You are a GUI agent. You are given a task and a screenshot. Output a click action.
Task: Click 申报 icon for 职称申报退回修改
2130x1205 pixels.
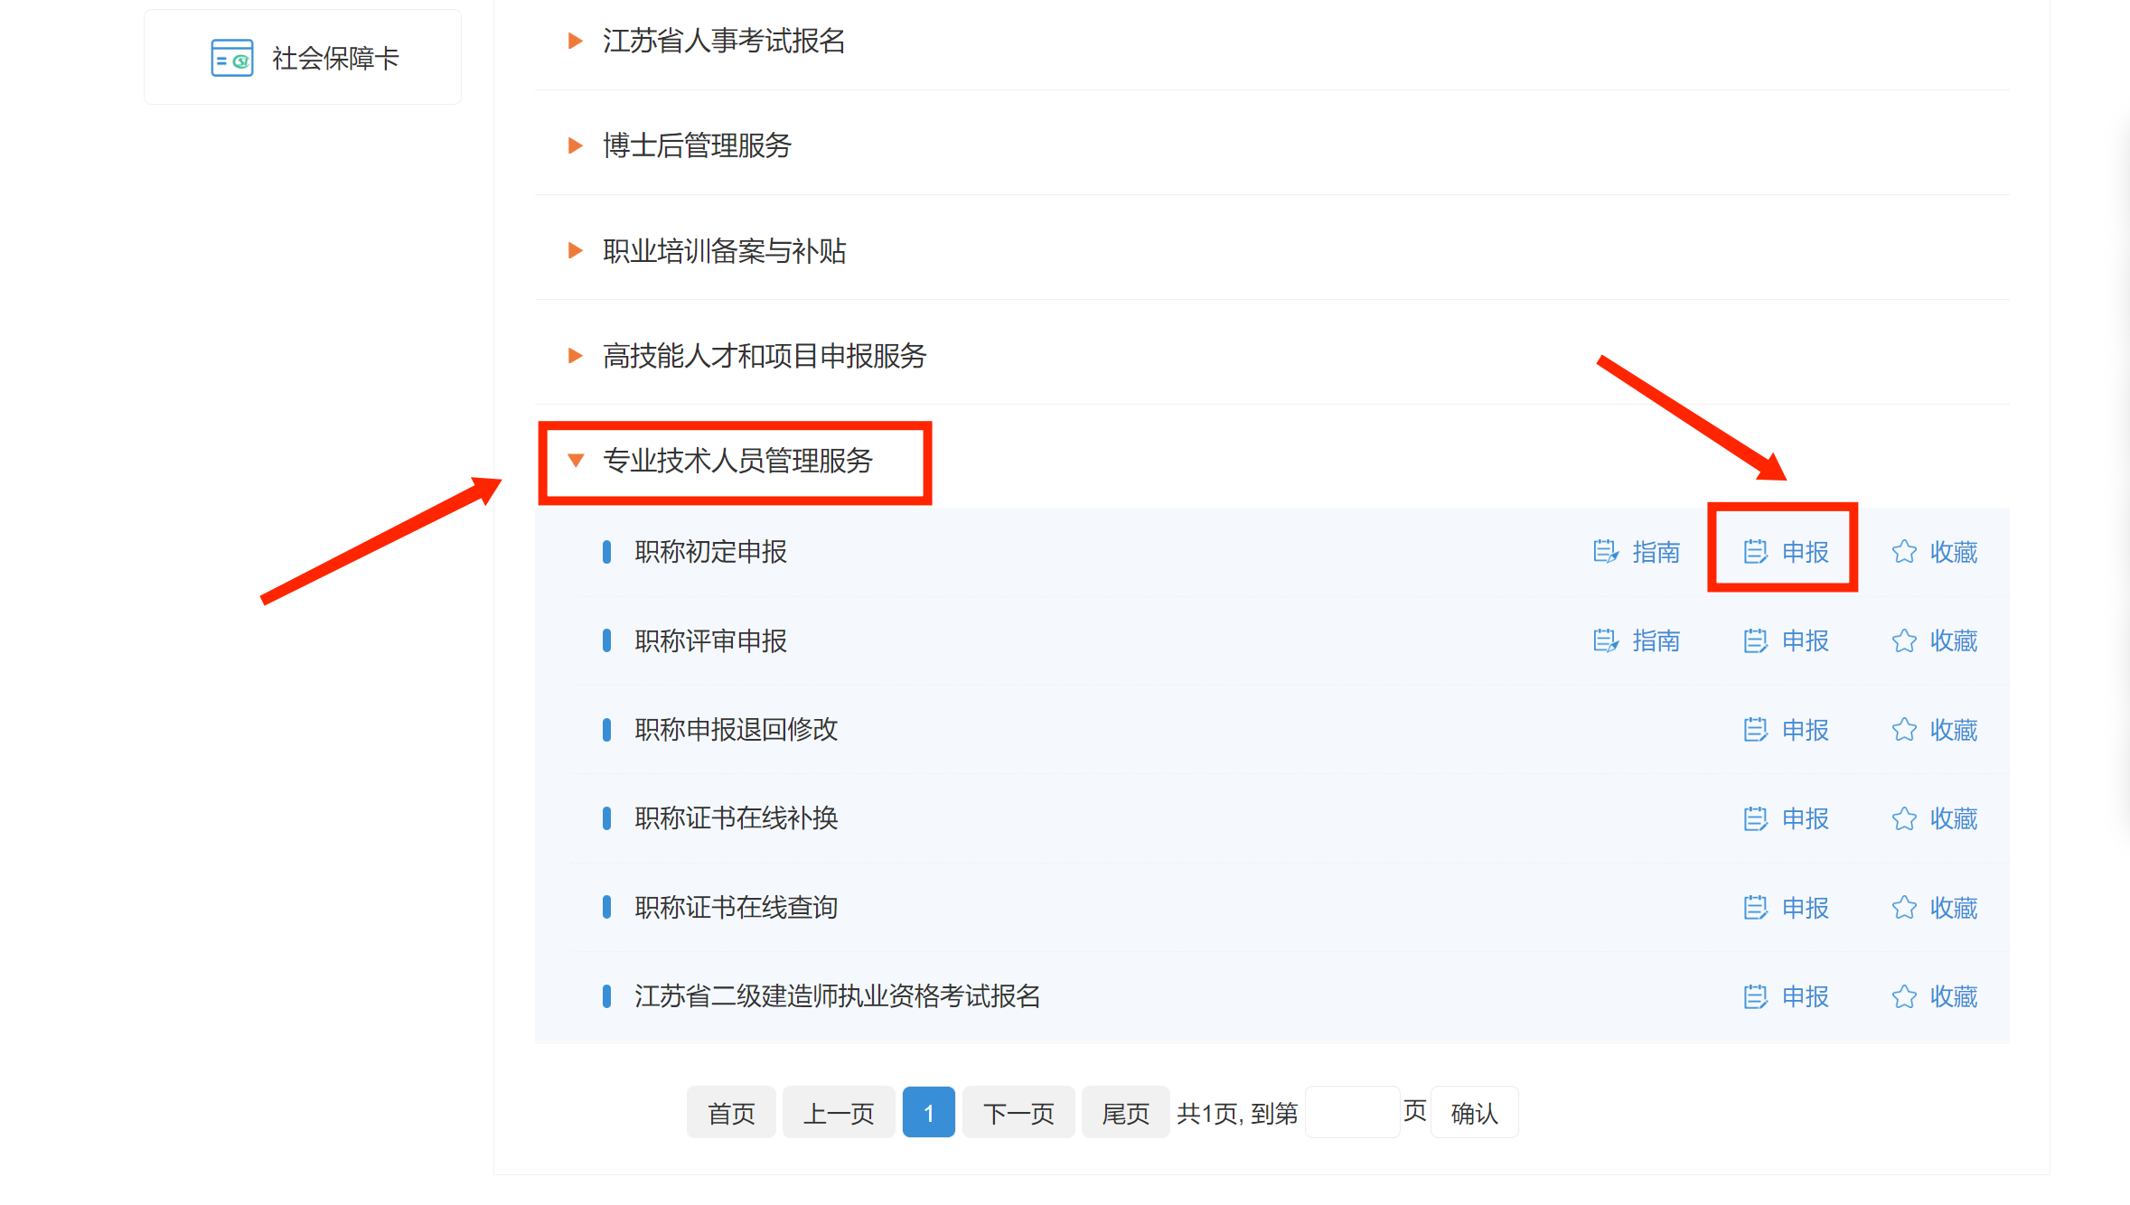[1755, 729]
